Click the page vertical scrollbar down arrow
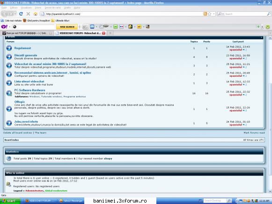 [x=270, y=191]
